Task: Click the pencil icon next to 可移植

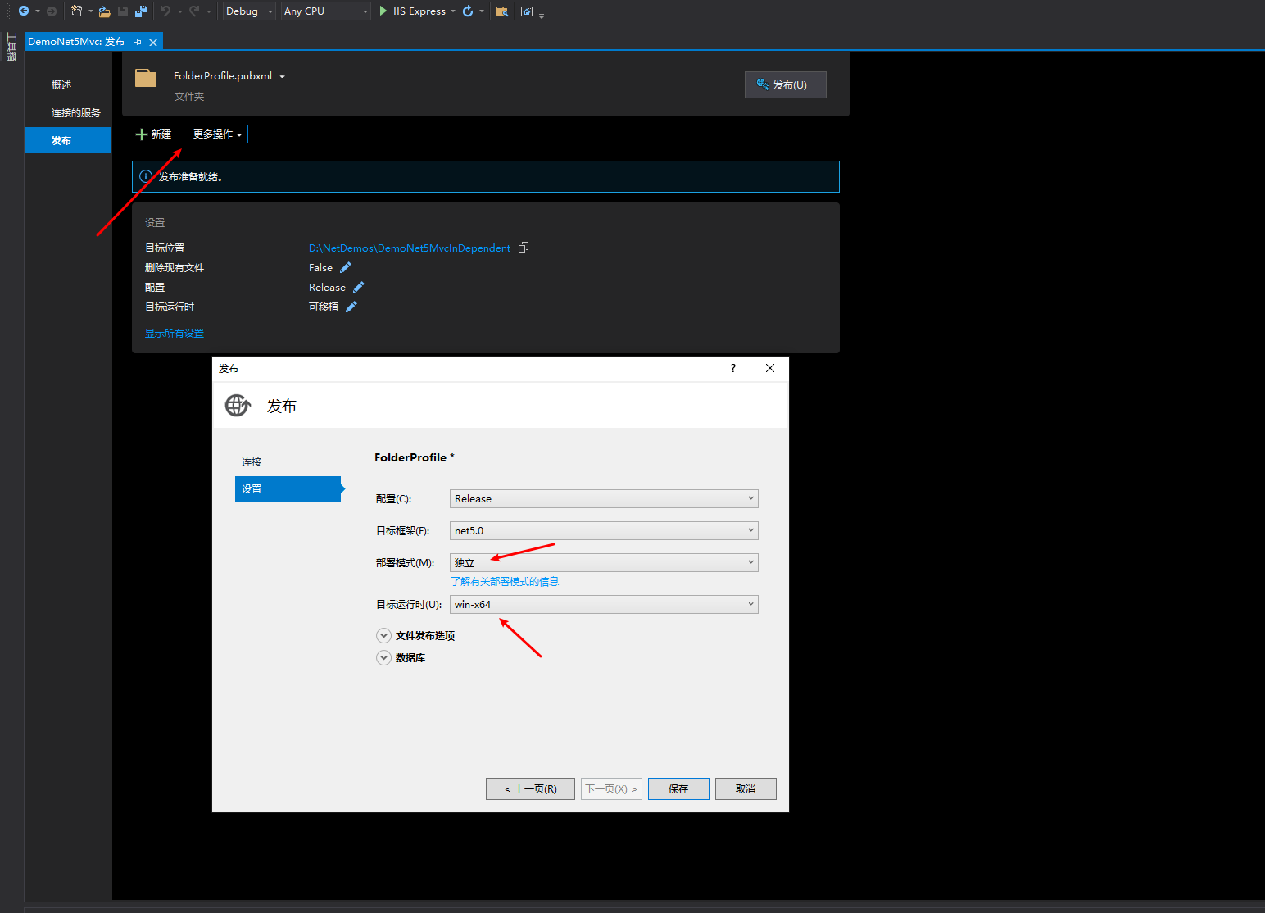Action: coord(351,307)
